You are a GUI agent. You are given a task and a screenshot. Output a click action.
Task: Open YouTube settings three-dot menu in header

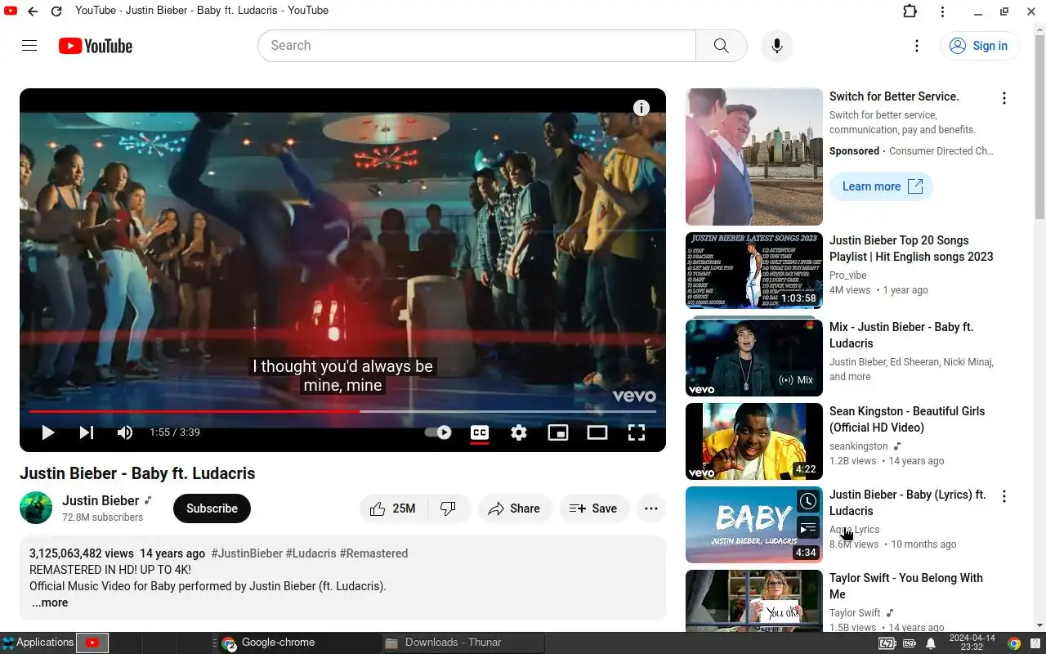pyautogui.click(x=917, y=46)
